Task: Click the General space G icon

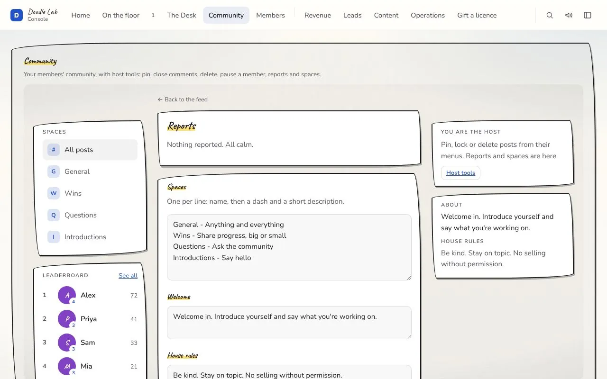Action: [x=54, y=171]
